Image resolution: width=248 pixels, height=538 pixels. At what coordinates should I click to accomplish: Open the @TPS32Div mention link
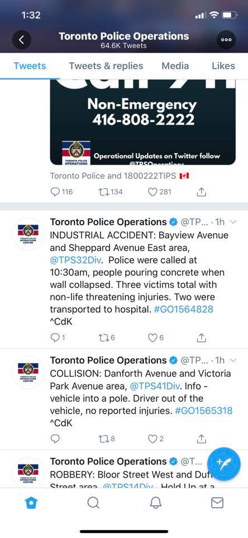pos(75,260)
